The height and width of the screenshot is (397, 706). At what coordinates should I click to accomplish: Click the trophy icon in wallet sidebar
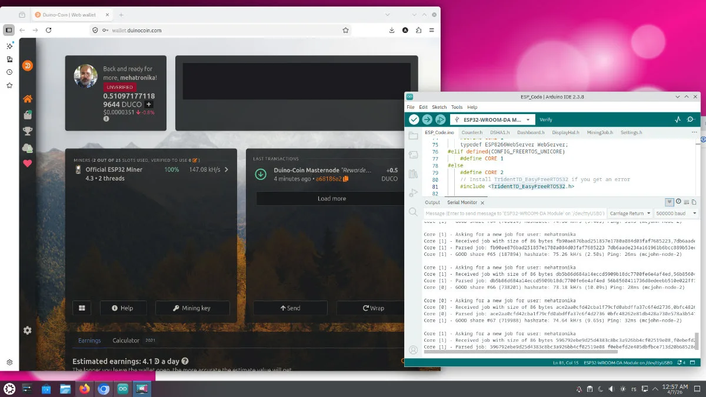click(x=27, y=131)
